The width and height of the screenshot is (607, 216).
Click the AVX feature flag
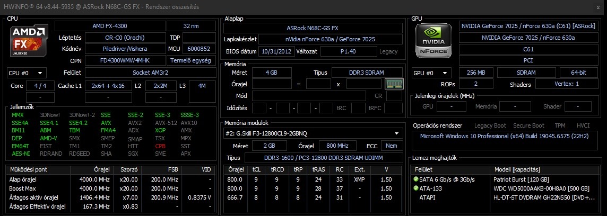click(x=106, y=123)
